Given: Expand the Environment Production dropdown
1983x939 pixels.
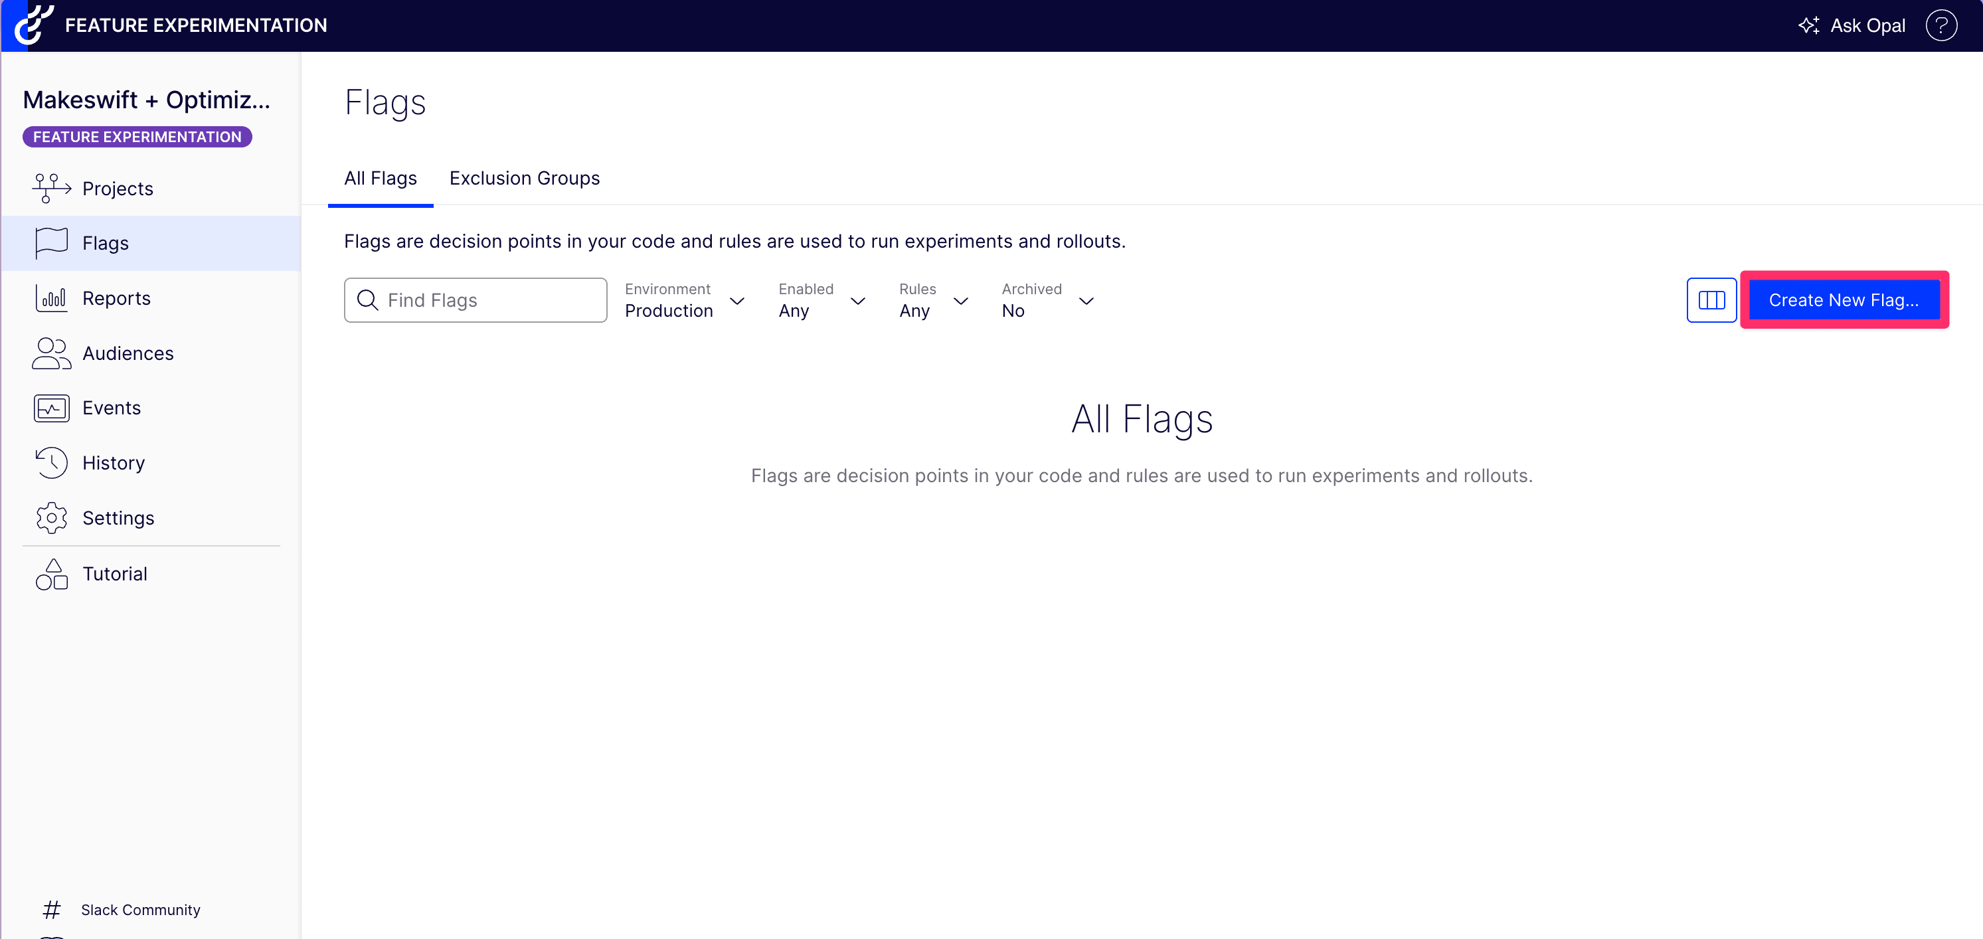Looking at the screenshot, I should pos(683,300).
